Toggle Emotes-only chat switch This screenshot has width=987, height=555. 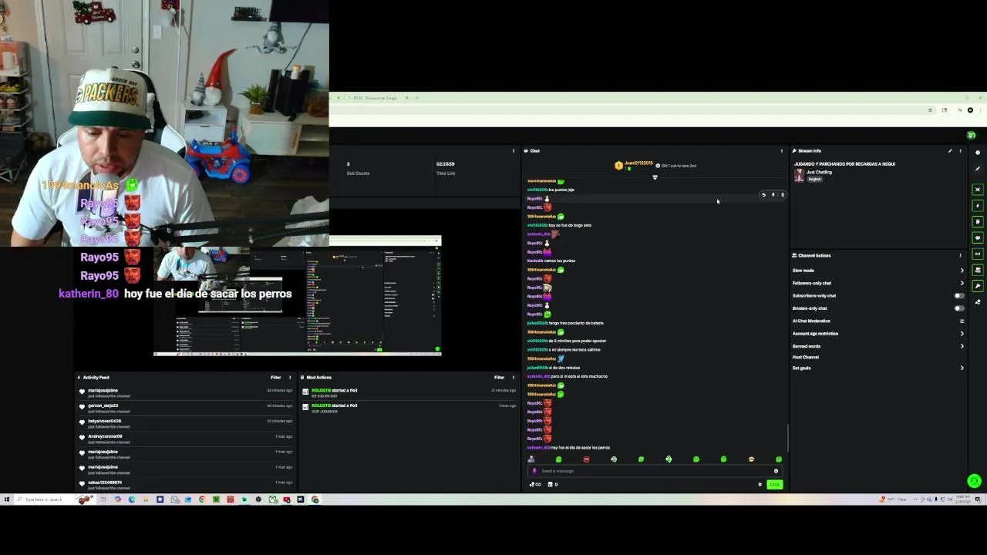pyautogui.click(x=959, y=308)
